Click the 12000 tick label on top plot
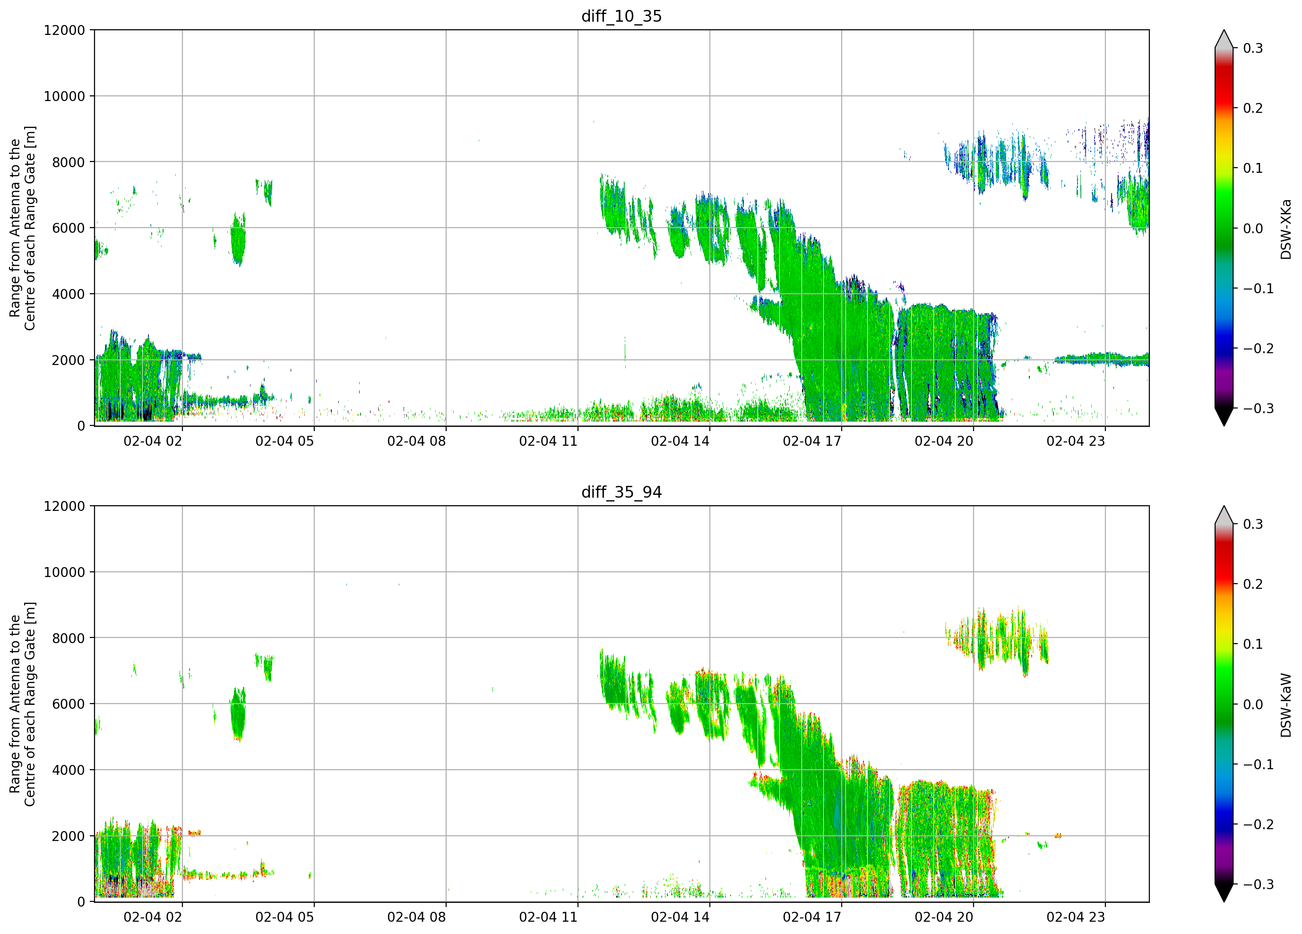This screenshot has width=1302, height=934. click(64, 30)
